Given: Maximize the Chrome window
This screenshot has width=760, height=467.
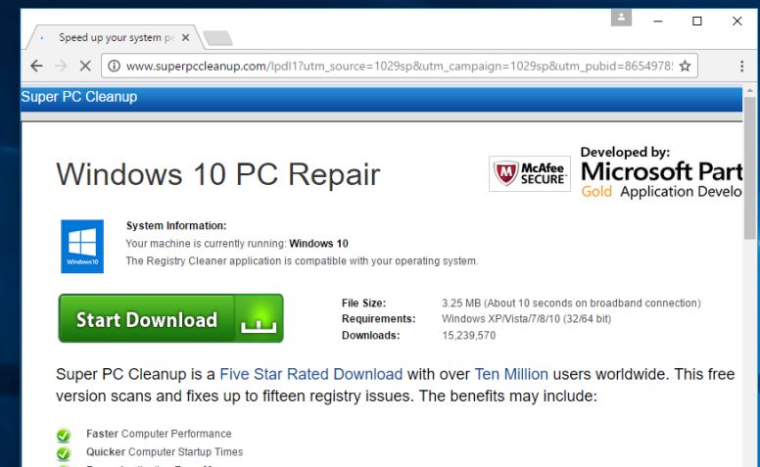Looking at the screenshot, I should pyautogui.click(x=697, y=21).
